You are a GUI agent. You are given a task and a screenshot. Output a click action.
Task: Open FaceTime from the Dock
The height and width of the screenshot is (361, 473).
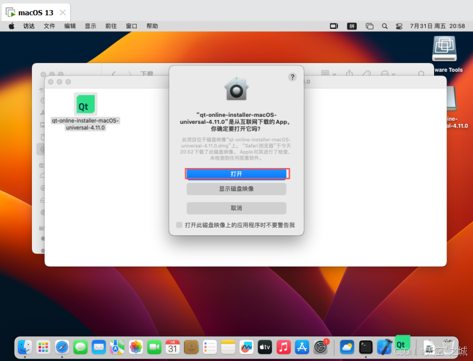coord(154,347)
